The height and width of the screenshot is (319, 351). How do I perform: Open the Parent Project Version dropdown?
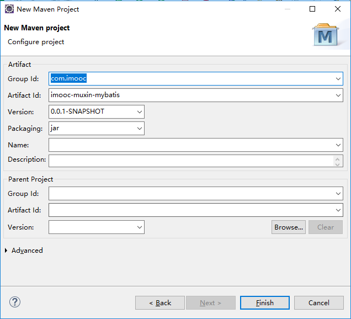(x=139, y=227)
